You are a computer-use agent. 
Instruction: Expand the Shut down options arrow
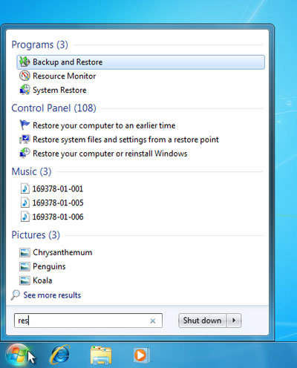click(x=234, y=321)
